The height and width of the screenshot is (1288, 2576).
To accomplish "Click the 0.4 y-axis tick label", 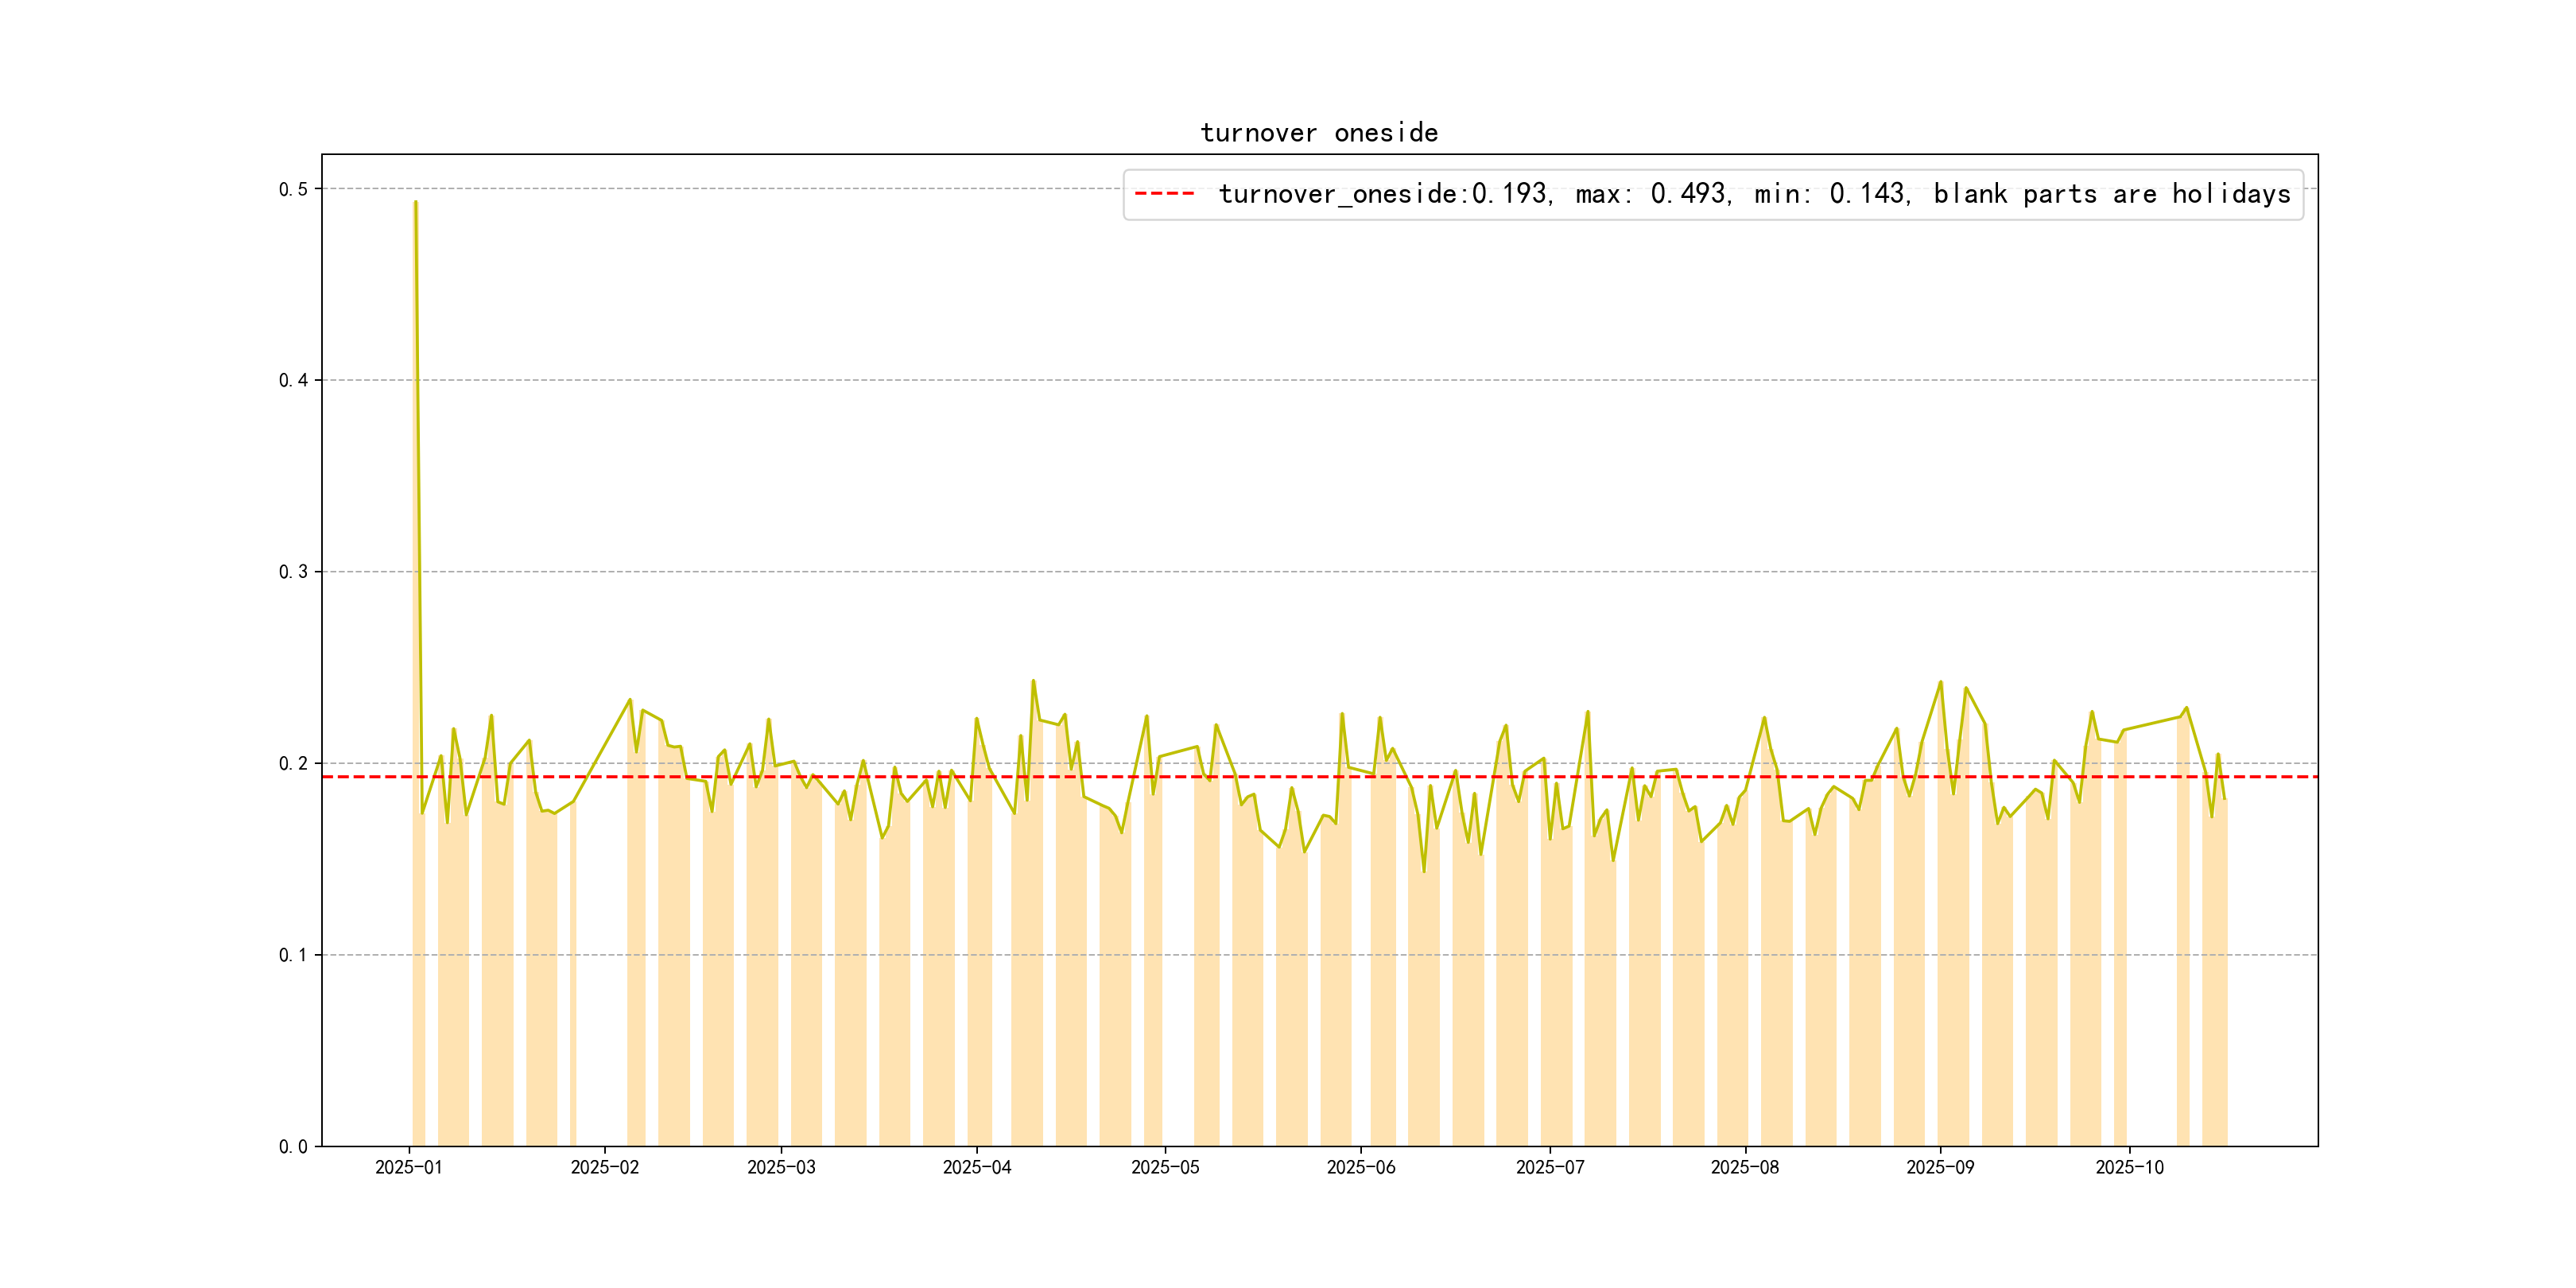I will coord(293,380).
